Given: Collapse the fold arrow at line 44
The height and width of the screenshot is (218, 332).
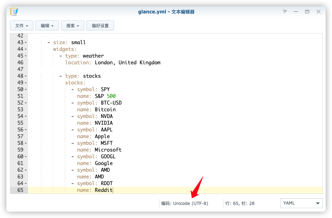Looking at the screenshot, I should pos(26,49).
